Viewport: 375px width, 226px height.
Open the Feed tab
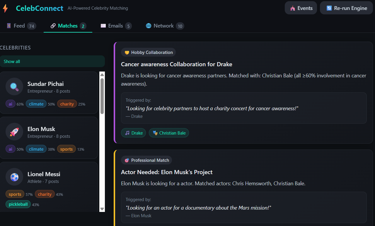21,26
